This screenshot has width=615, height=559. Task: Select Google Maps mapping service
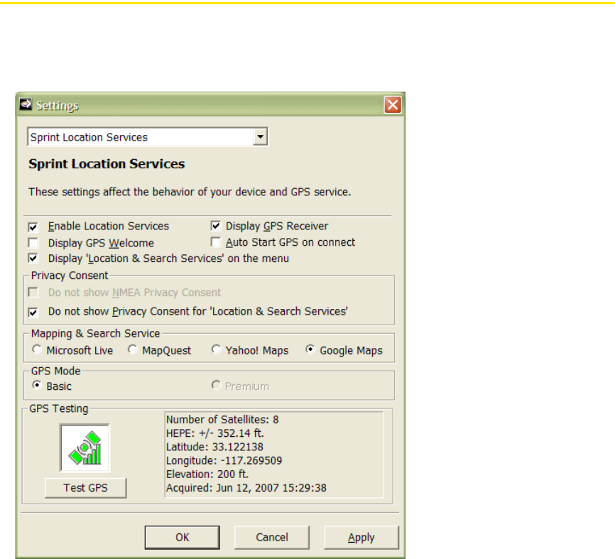tap(310, 349)
